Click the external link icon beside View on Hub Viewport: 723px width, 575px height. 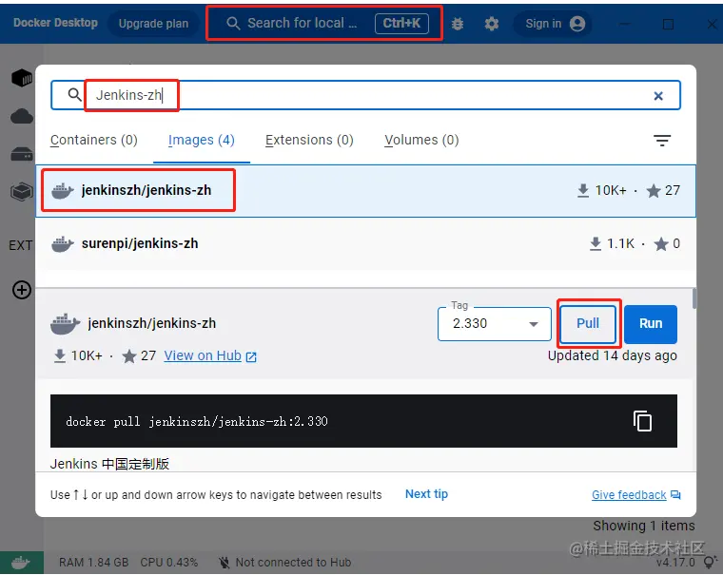pyautogui.click(x=251, y=356)
